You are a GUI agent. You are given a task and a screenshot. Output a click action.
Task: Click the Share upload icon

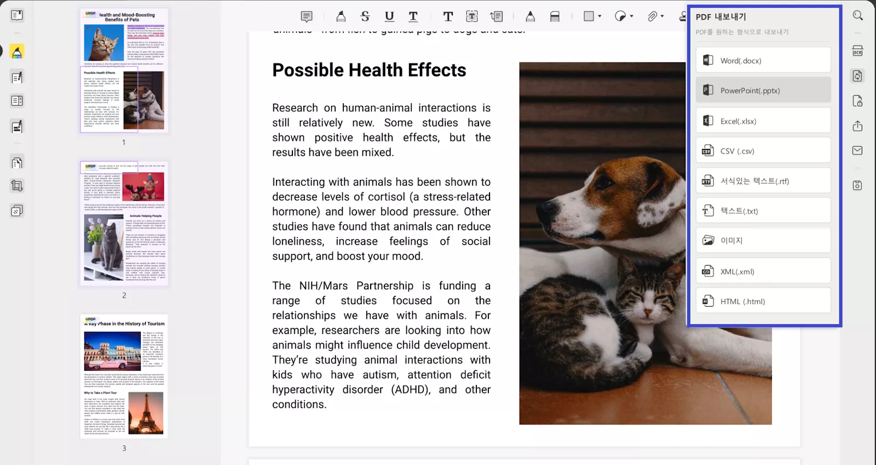click(858, 126)
